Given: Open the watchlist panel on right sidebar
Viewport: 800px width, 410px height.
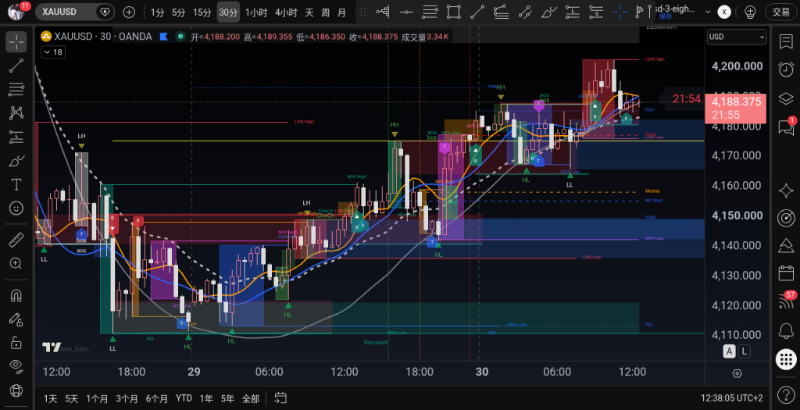Looking at the screenshot, I should (x=786, y=41).
